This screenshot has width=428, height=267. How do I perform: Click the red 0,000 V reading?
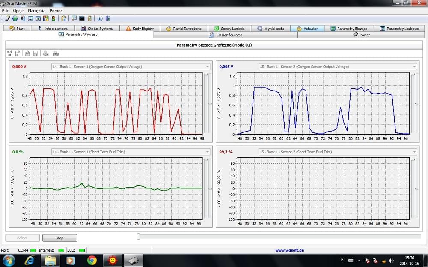[x=19, y=67]
